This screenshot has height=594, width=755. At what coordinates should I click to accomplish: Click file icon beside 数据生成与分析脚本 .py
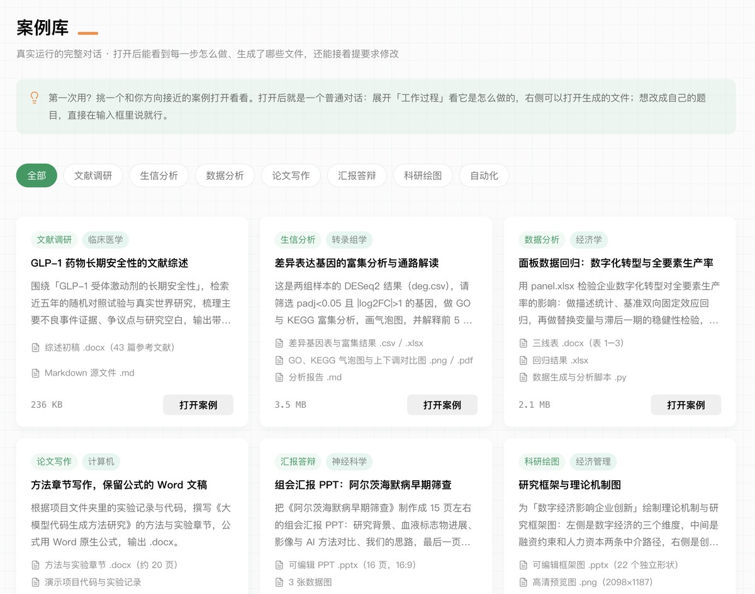523,378
